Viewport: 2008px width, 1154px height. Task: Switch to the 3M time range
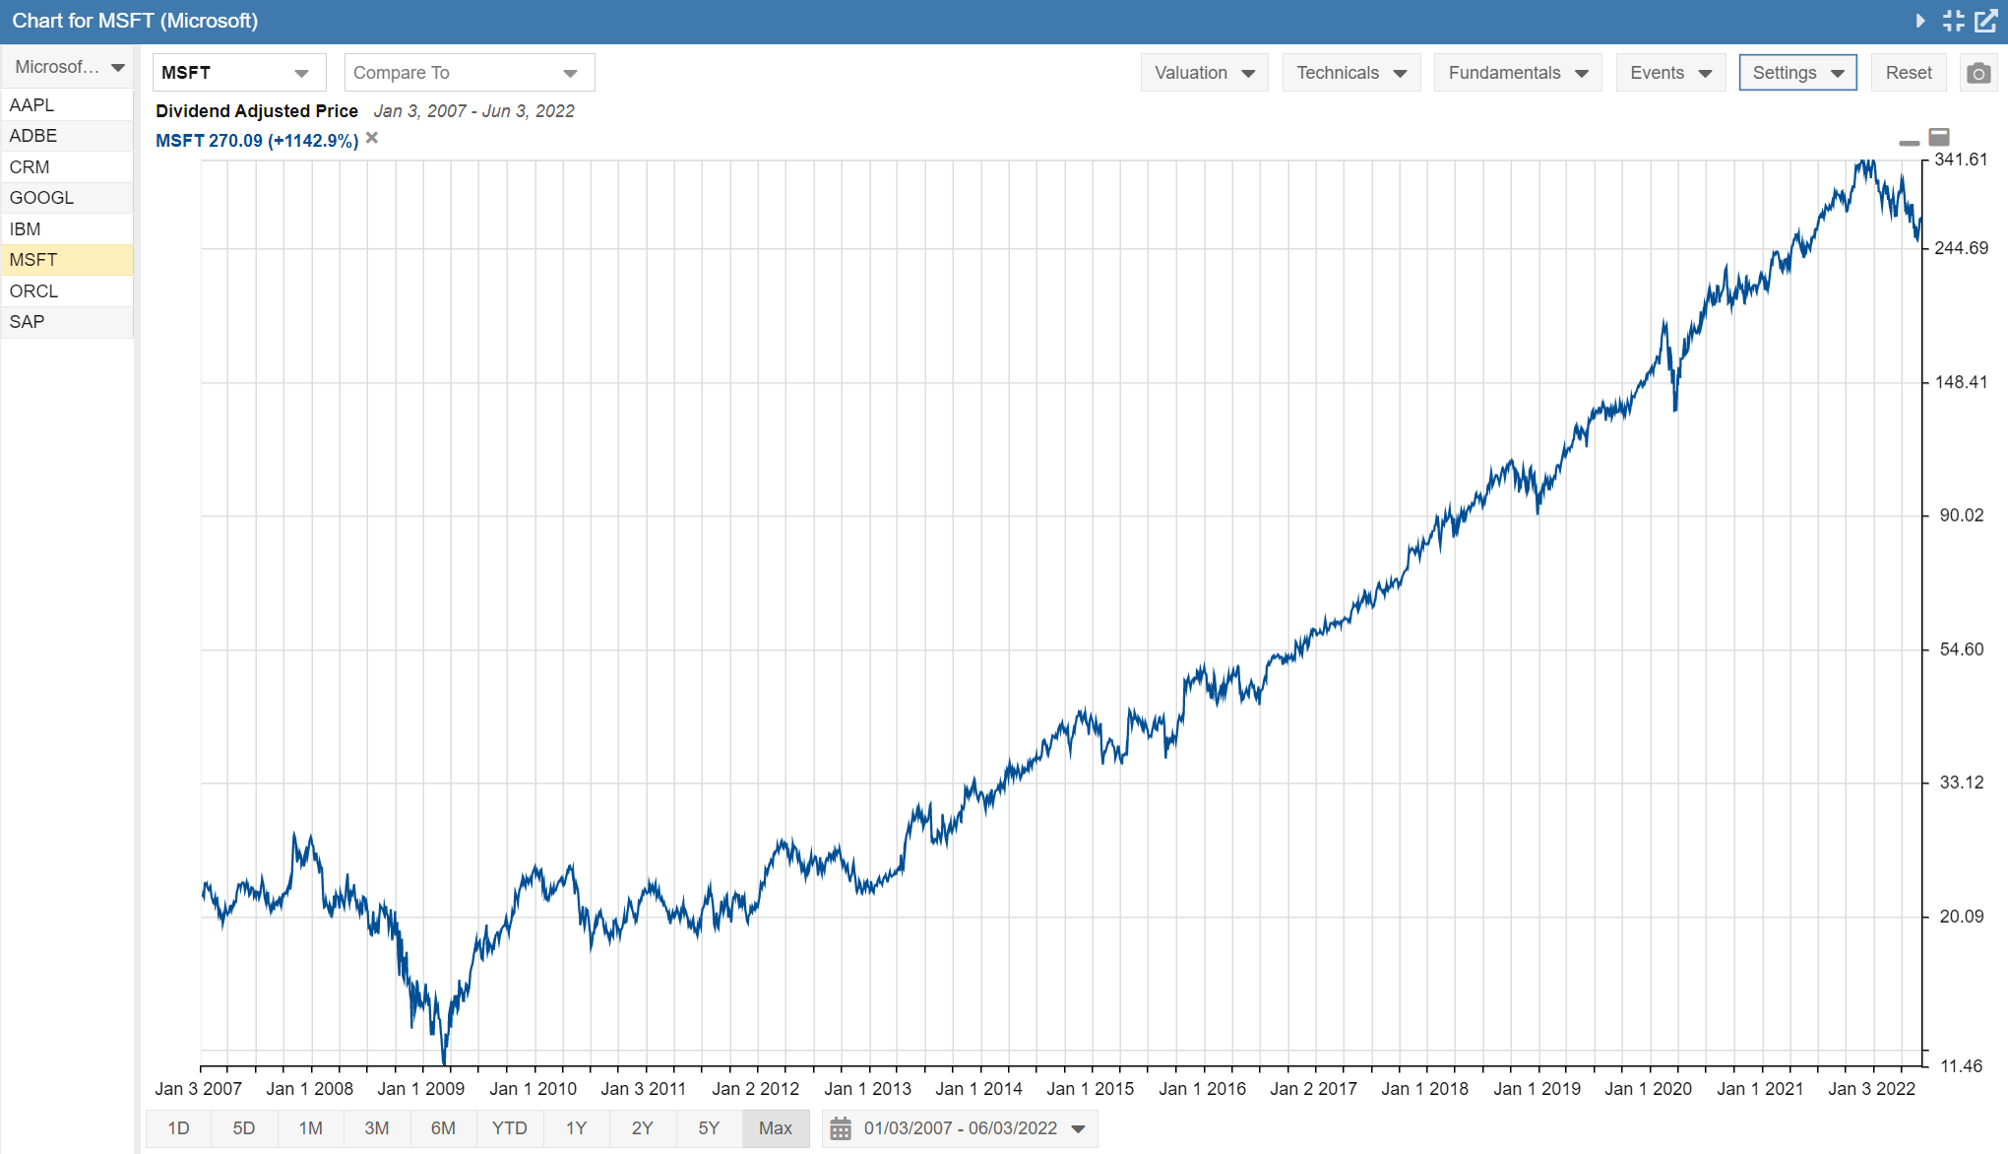377,1128
